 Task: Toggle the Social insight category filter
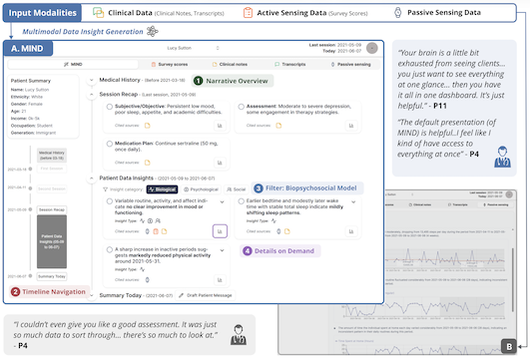(236, 189)
